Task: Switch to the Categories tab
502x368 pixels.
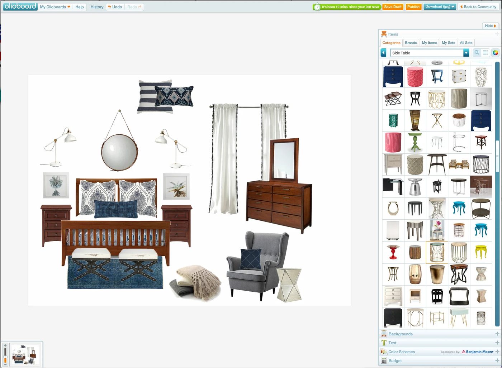Action: (x=391, y=43)
